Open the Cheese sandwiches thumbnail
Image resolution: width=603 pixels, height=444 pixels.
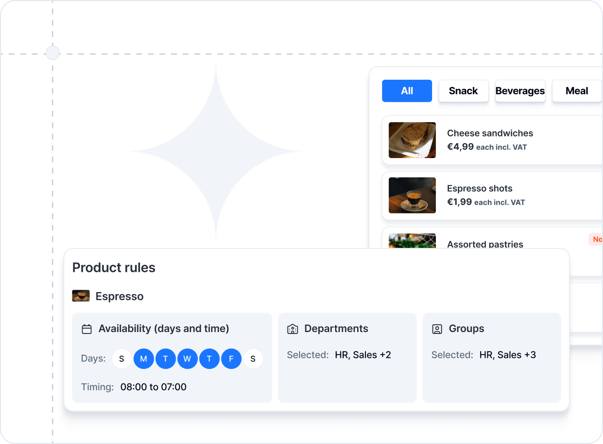(x=412, y=140)
